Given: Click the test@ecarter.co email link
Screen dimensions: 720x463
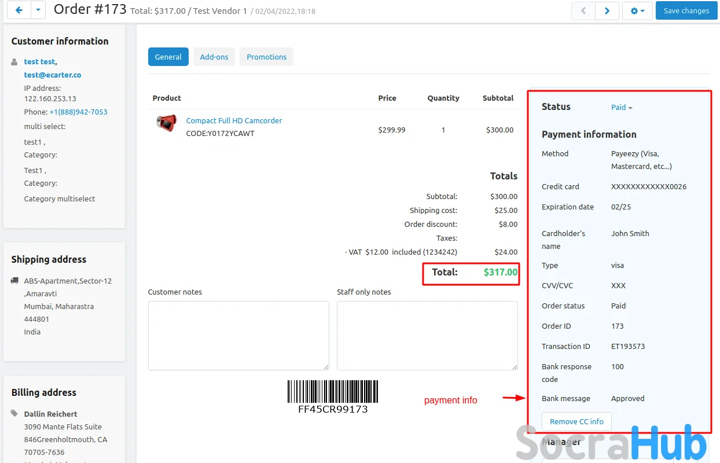Looking at the screenshot, I should coord(52,75).
